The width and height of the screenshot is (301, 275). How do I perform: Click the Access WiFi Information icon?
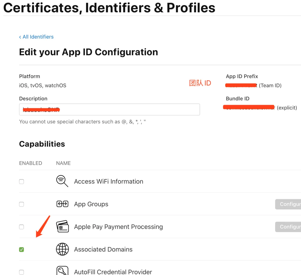(62, 181)
